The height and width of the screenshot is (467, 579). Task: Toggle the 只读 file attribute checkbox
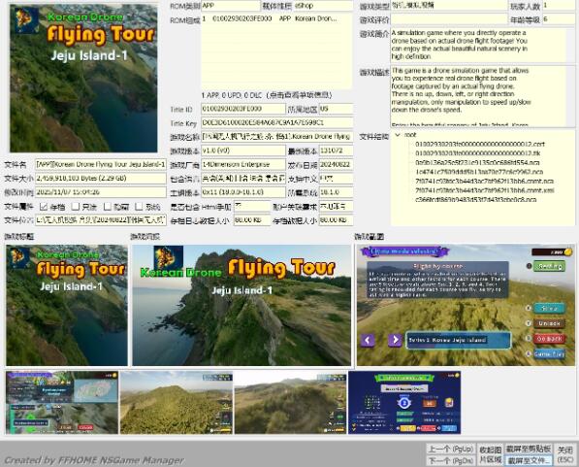coord(76,207)
